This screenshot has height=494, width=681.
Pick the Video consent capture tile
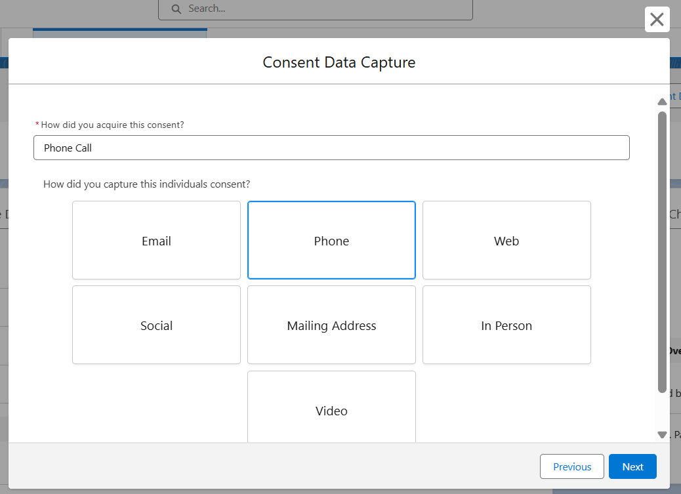coord(331,407)
